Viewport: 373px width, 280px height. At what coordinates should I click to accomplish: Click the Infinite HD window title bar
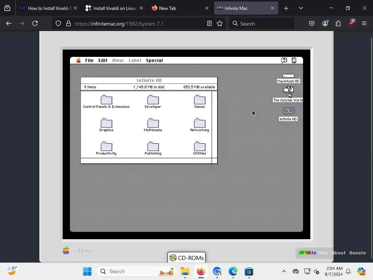[x=149, y=81]
